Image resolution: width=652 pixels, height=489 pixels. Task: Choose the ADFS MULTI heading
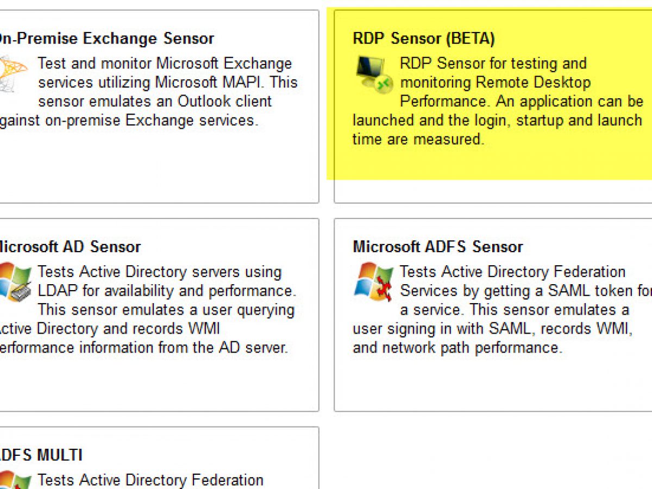41,455
